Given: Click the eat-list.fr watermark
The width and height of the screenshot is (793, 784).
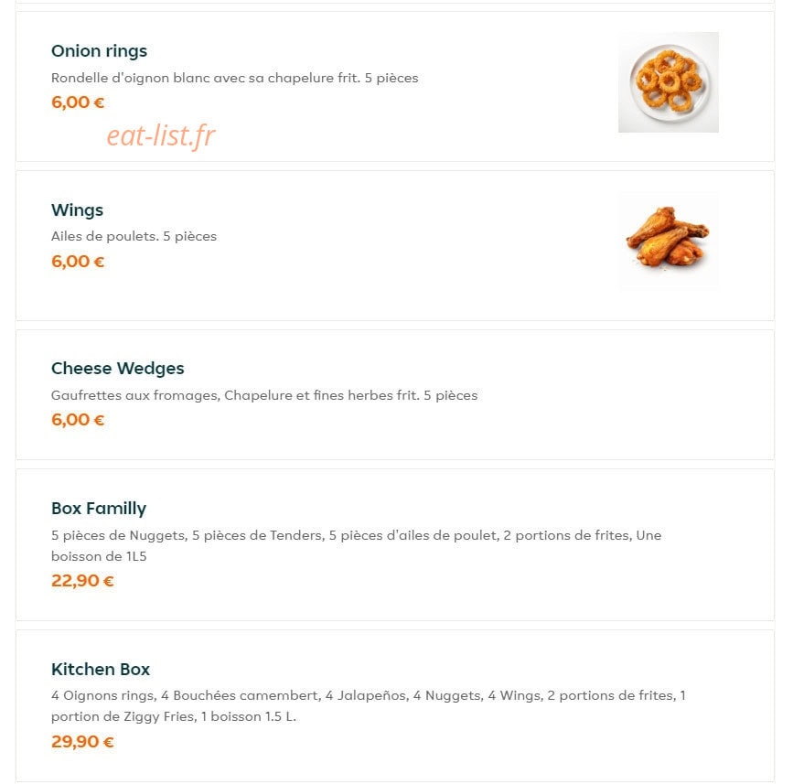Looking at the screenshot, I should click(161, 135).
